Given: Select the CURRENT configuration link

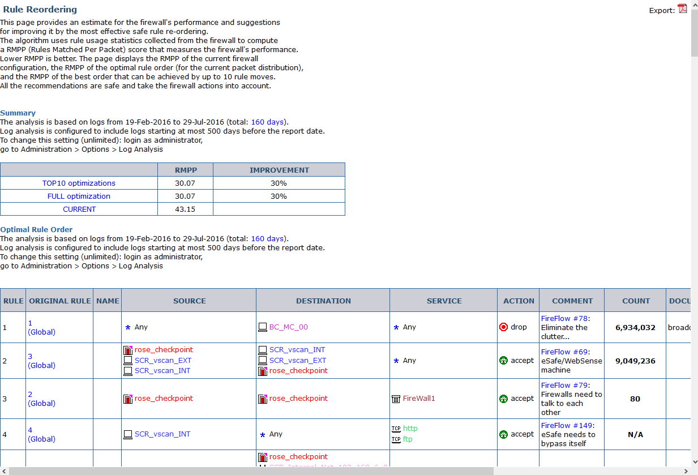Looking at the screenshot, I should point(79,209).
